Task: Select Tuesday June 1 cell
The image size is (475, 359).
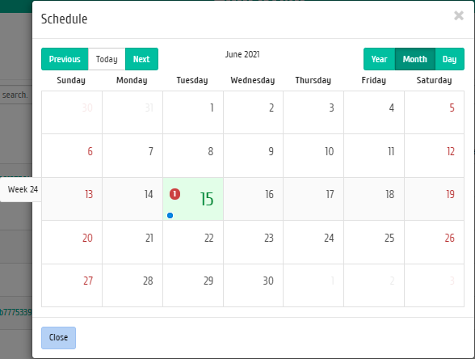Action: 193,112
